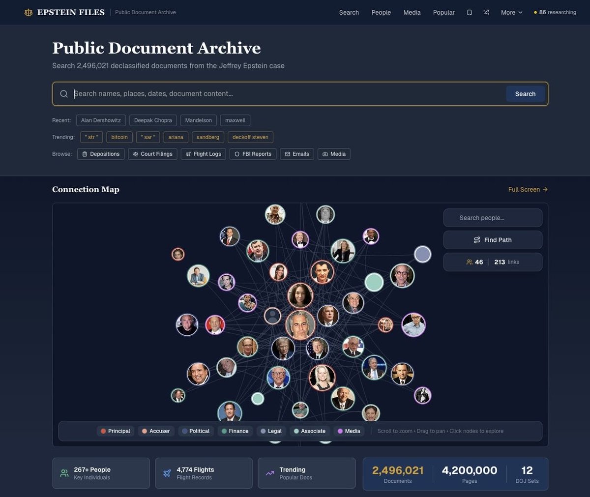Toggle the Accuser legend filter
590x497 pixels.
pos(156,431)
